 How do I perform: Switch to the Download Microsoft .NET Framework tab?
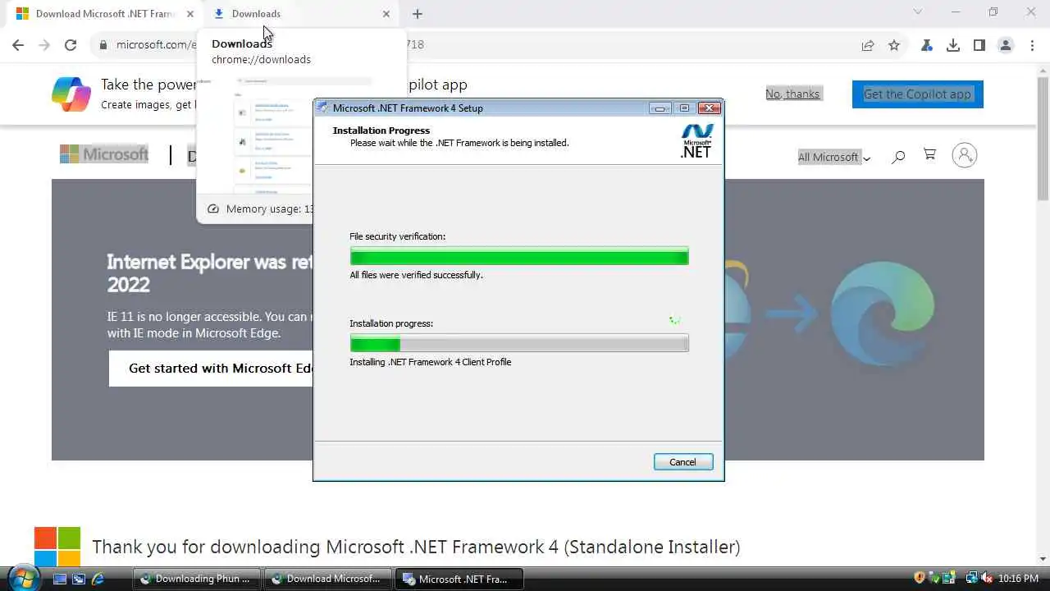103,14
